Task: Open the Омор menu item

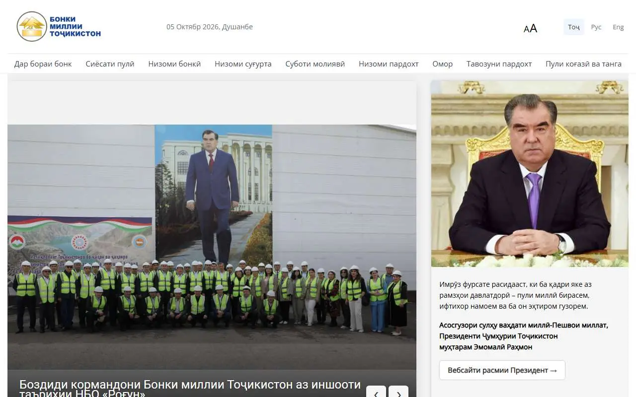Action: click(442, 64)
